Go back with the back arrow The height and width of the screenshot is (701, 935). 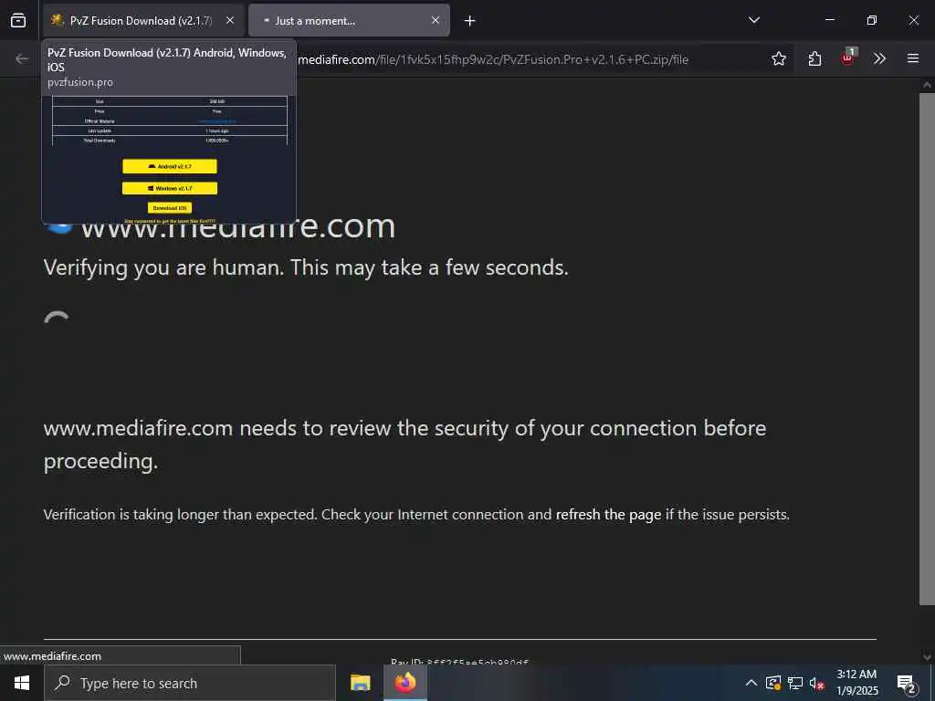point(22,58)
